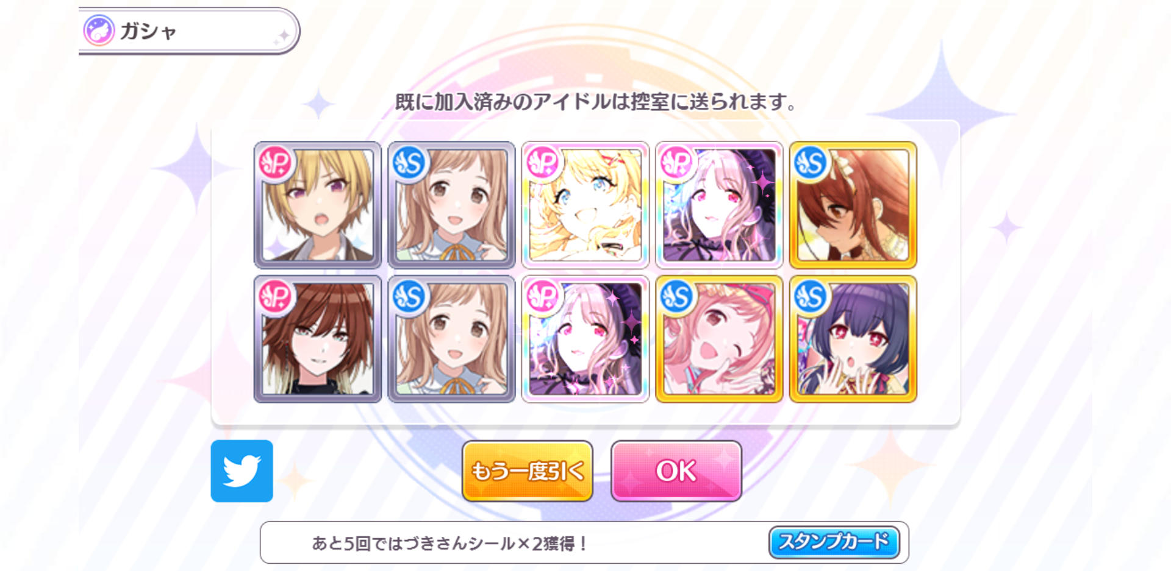Click the S badge on red-brown-haired card

click(x=811, y=163)
